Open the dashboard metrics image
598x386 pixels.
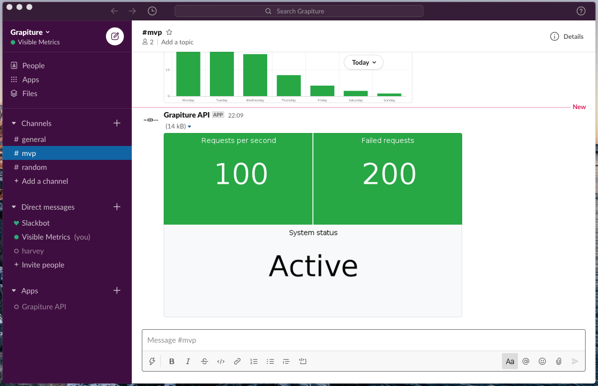(x=313, y=225)
